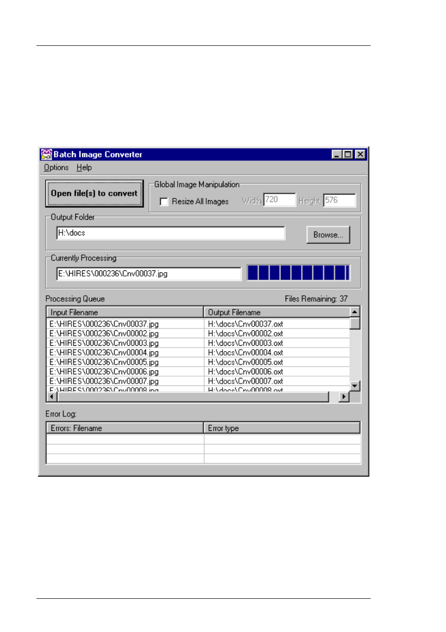
Task: Click output cell H:\docs\Cnv00004.oxt
Action: point(277,353)
